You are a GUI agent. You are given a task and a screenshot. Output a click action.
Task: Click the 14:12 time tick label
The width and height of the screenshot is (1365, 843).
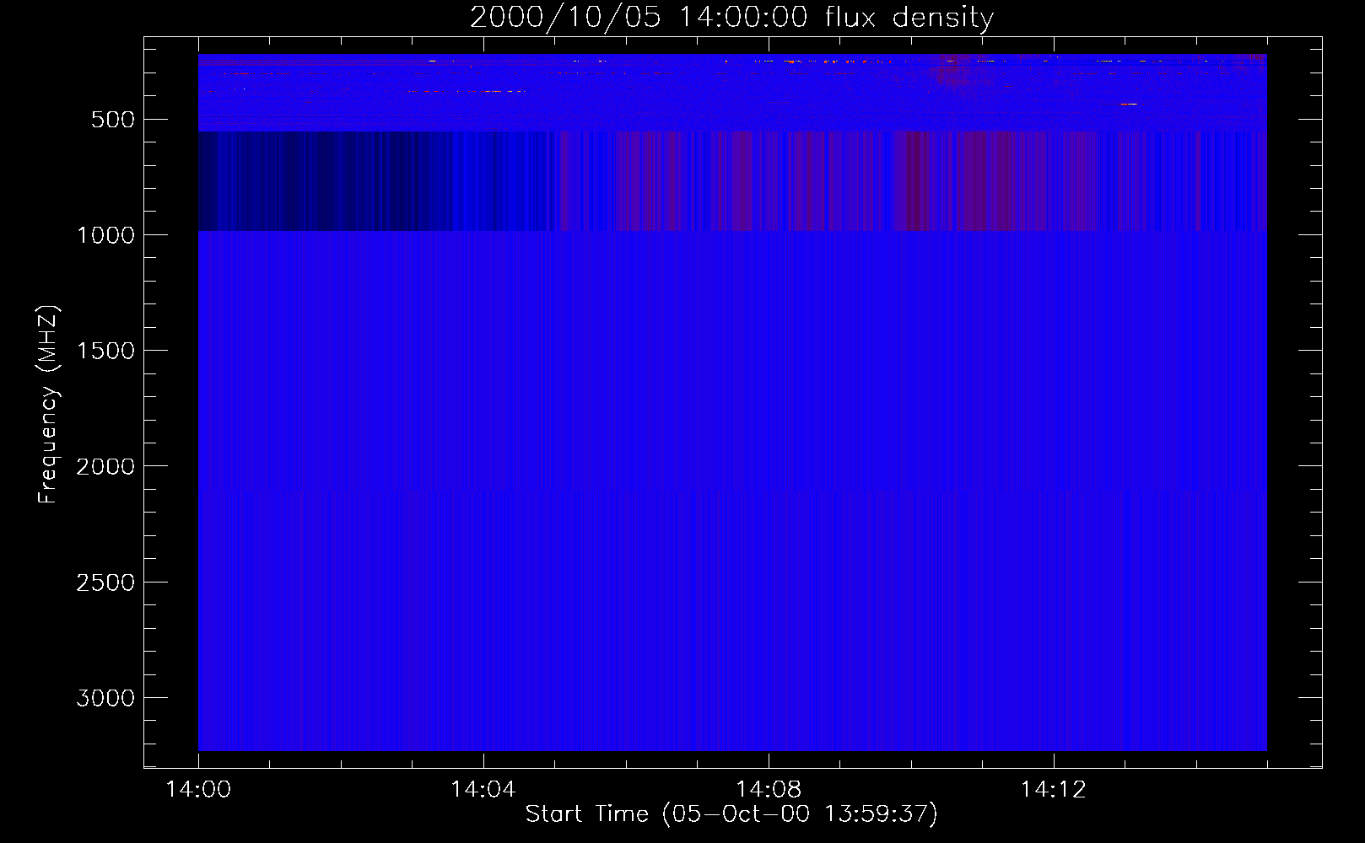click(x=1053, y=790)
